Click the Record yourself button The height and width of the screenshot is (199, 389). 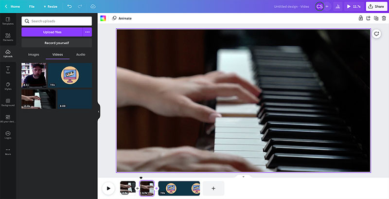pyautogui.click(x=56, y=43)
